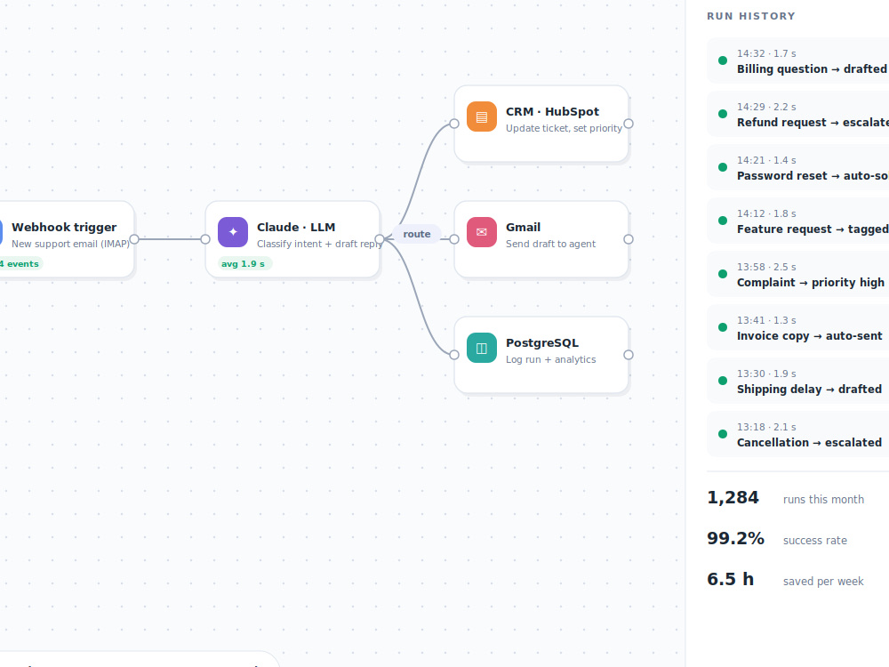Select the route label on connection

click(x=417, y=234)
